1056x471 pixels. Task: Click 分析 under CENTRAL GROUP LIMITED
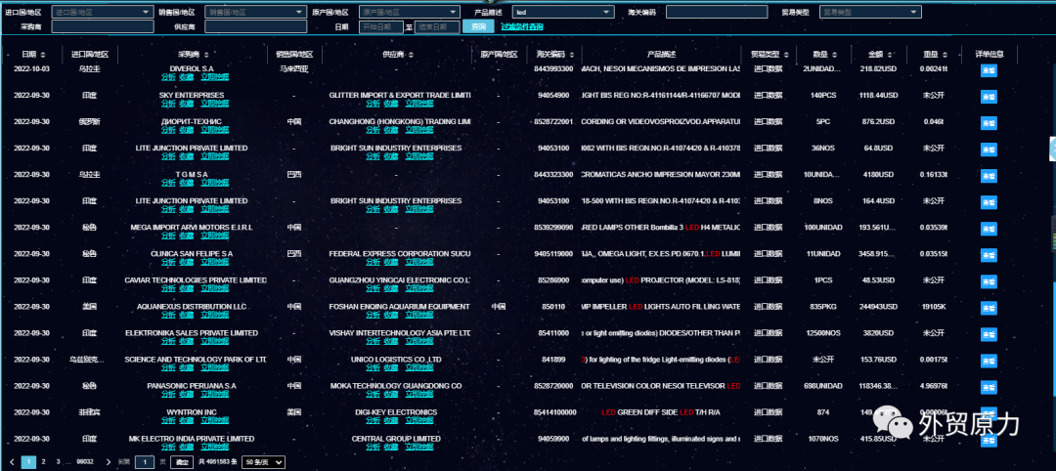coord(374,447)
